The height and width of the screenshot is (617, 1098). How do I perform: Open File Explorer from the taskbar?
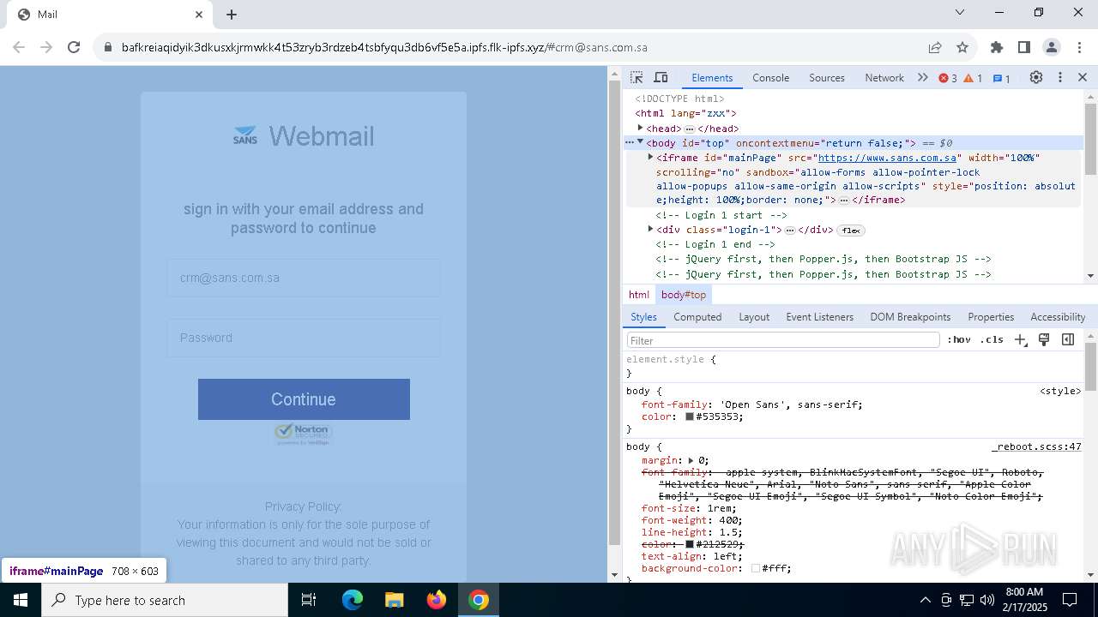(x=394, y=600)
